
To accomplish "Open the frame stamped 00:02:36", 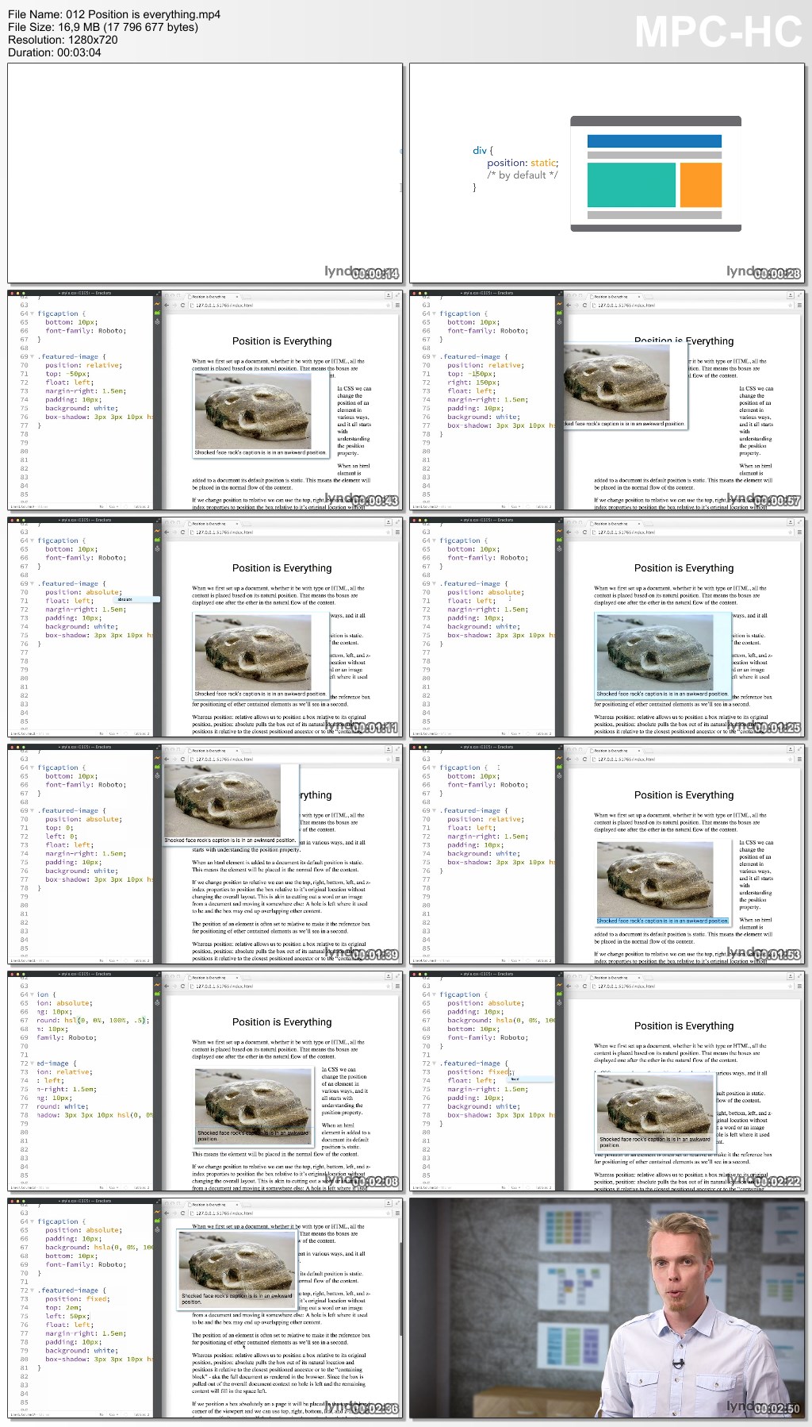I will tap(205, 1308).
